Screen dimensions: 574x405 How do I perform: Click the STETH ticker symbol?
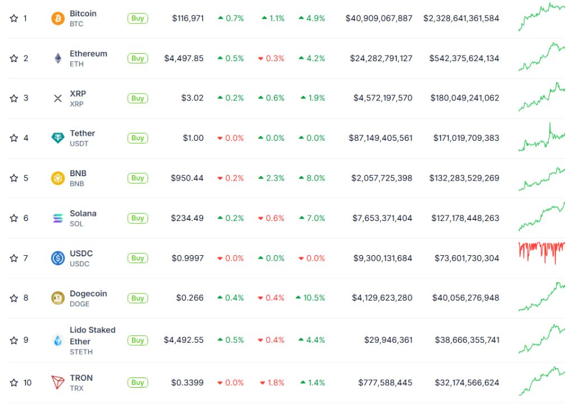pyautogui.click(x=81, y=352)
